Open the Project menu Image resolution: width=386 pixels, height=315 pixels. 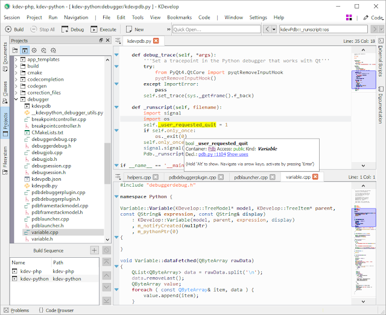point(34,17)
